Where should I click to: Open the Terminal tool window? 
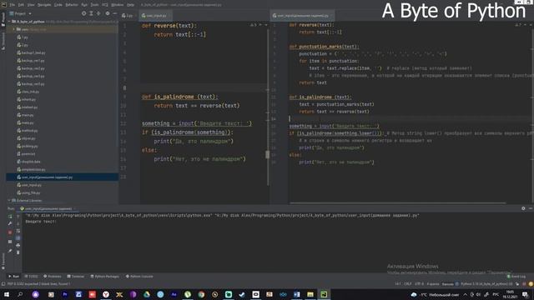point(76,277)
